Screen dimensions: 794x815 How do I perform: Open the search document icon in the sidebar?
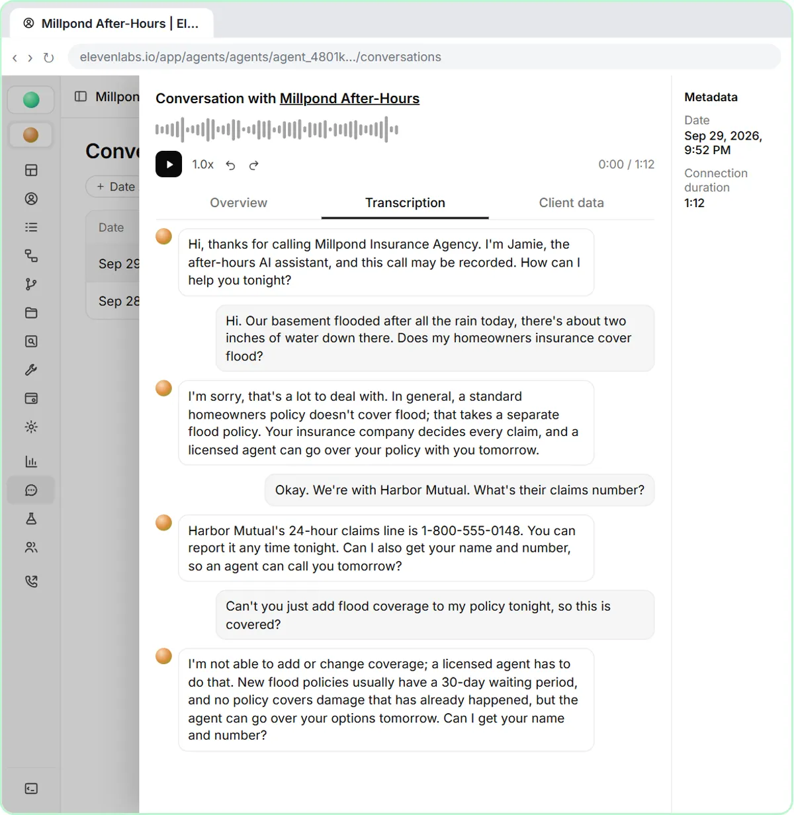[x=31, y=341]
